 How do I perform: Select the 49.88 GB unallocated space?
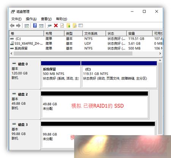click(95, 105)
